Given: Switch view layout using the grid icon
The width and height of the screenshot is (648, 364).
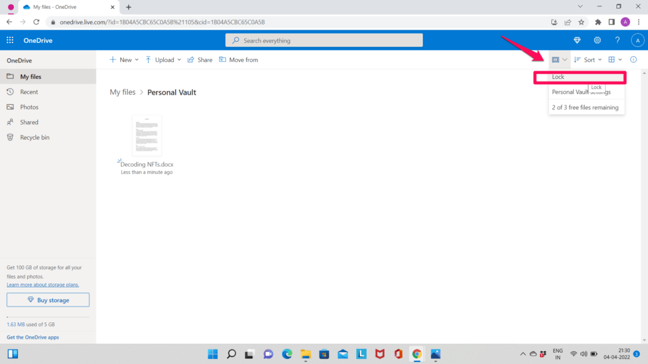Looking at the screenshot, I should point(611,59).
